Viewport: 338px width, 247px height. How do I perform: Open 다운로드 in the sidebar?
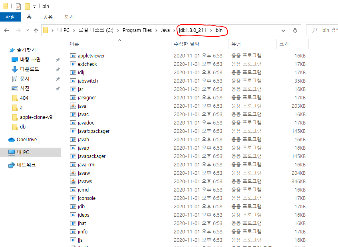(x=30, y=69)
